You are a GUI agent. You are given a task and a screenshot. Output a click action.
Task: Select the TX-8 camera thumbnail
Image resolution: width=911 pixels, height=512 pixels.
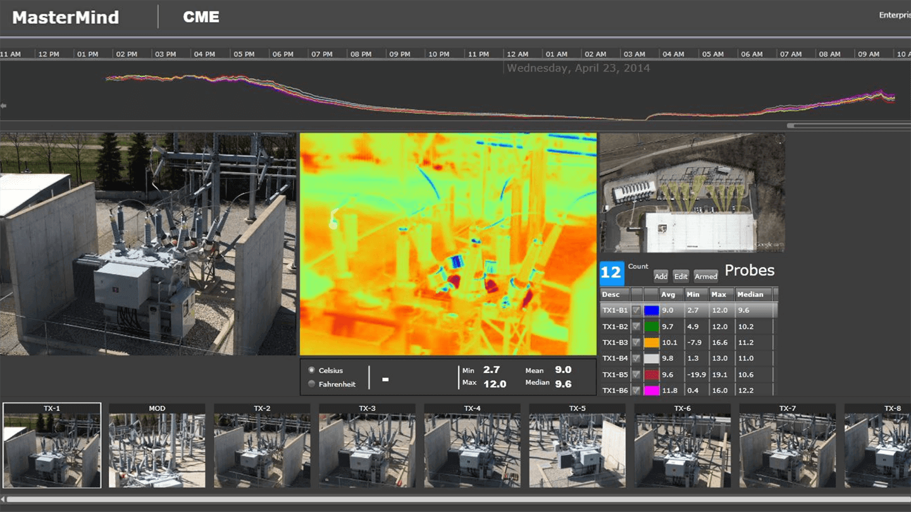pos(877,446)
